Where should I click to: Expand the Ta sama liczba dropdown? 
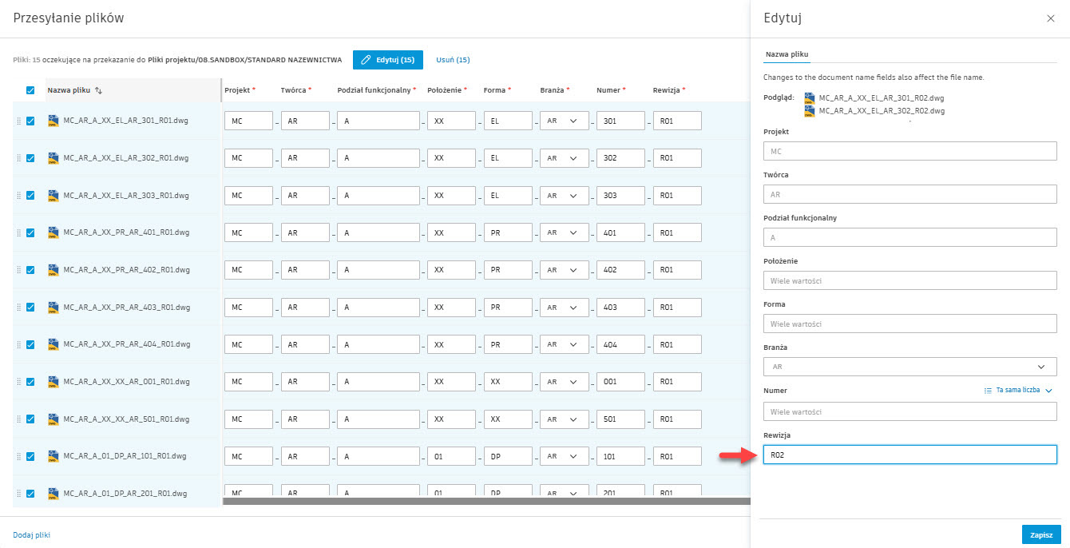(x=1048, y=391)
